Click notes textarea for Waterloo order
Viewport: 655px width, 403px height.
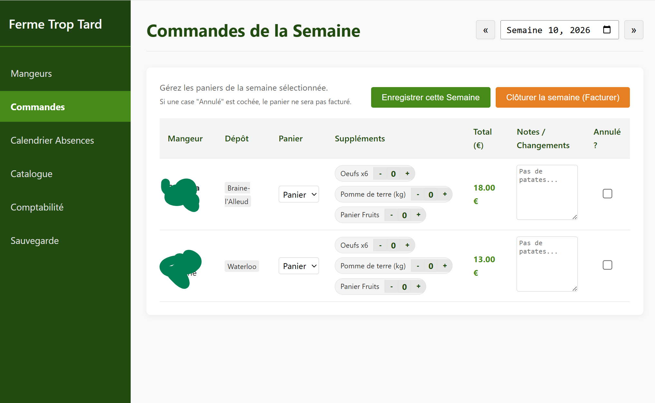(547, 264)
